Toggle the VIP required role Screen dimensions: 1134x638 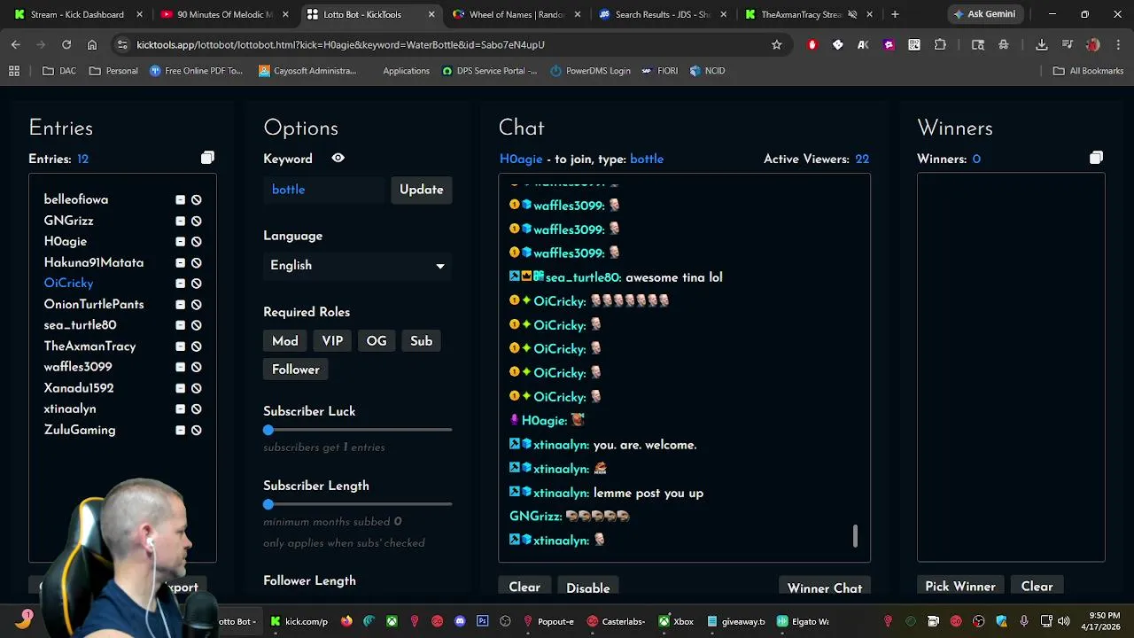[332, 341]
